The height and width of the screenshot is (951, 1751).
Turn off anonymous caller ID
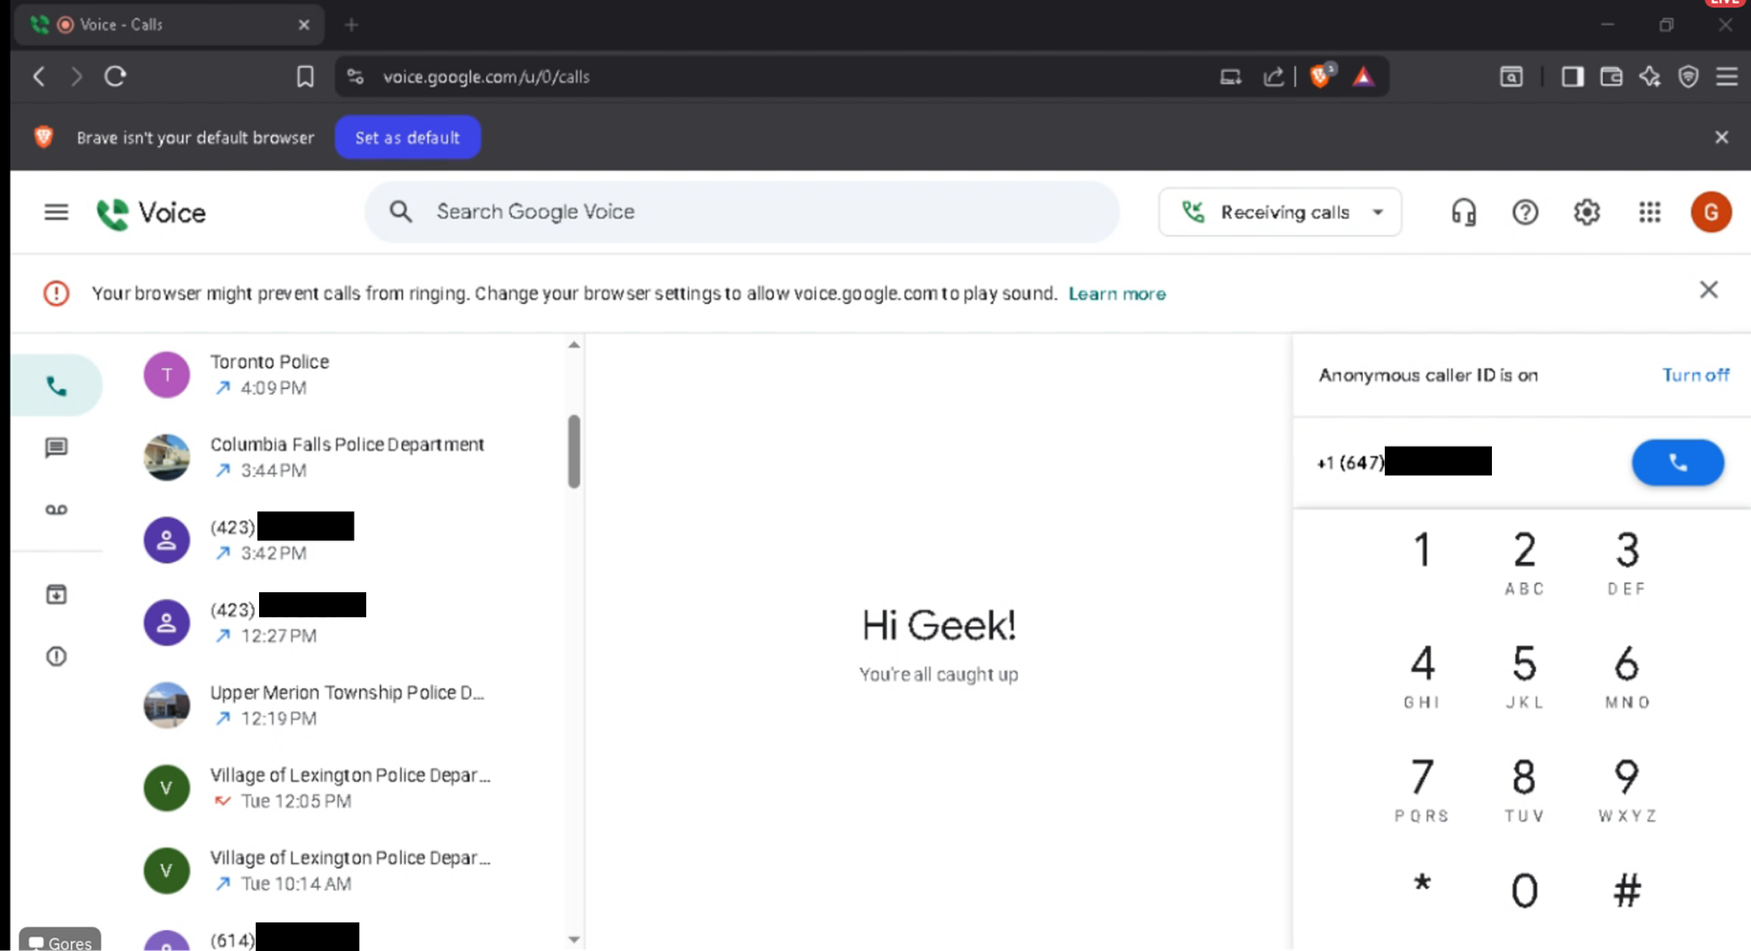1695,375
